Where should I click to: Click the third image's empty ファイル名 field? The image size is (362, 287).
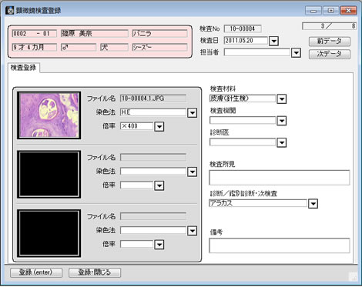click(153, 216)
